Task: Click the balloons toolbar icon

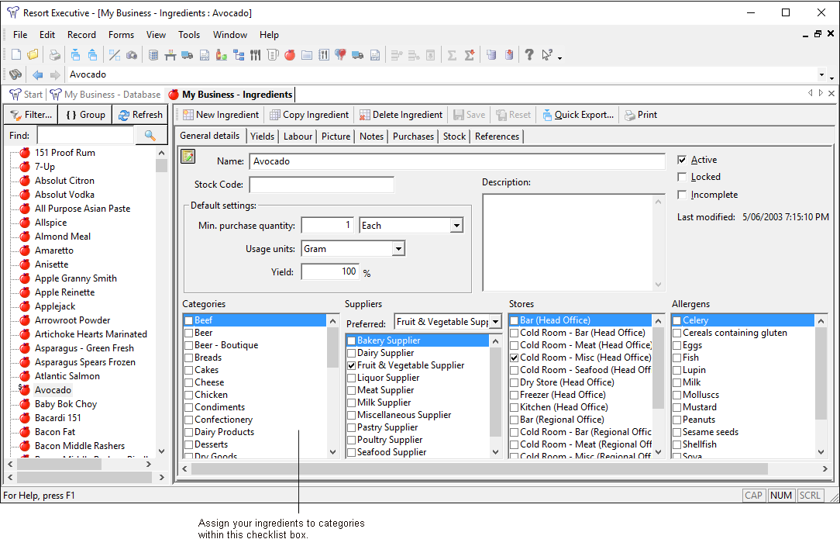Action: (x=340, y=55)
